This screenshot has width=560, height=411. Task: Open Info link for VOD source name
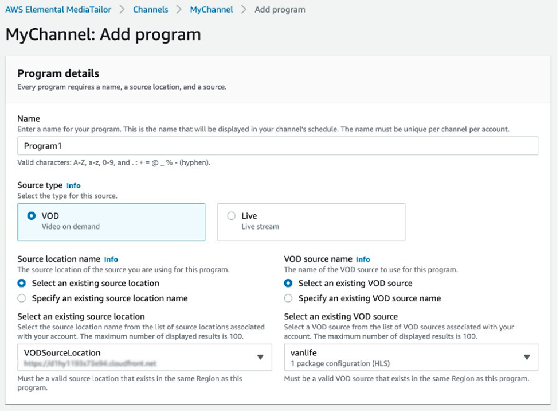[363, 259]
